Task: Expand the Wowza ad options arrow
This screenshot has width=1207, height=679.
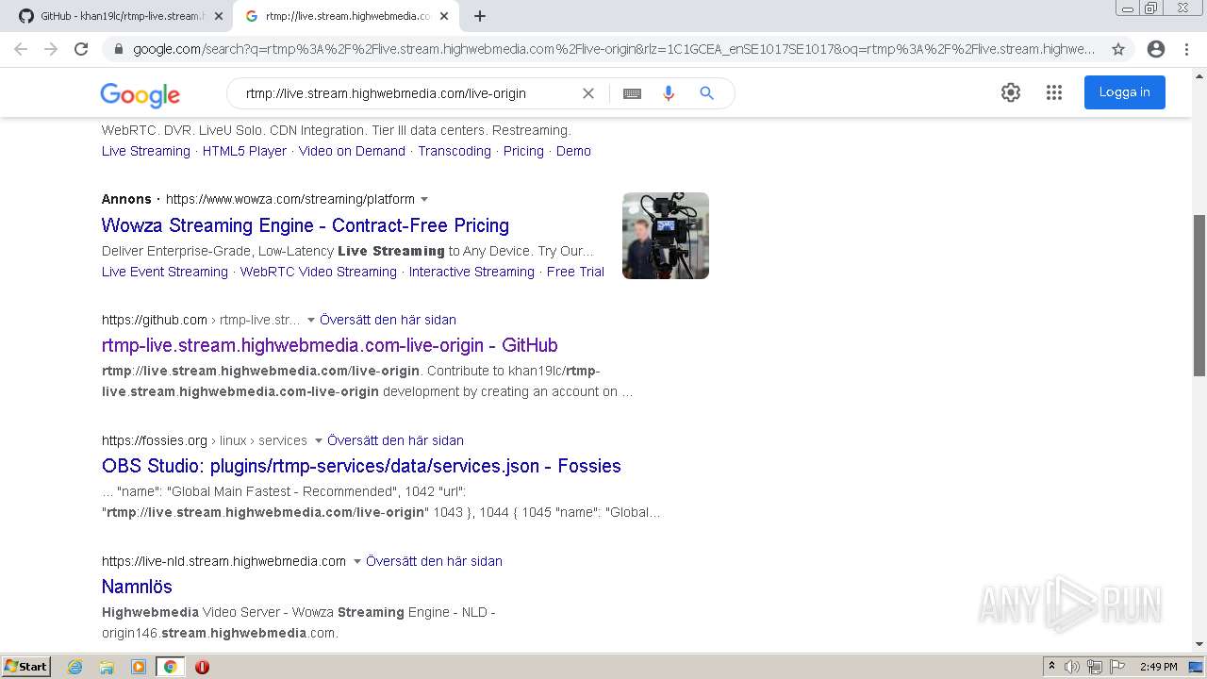Action: [424, 199]
